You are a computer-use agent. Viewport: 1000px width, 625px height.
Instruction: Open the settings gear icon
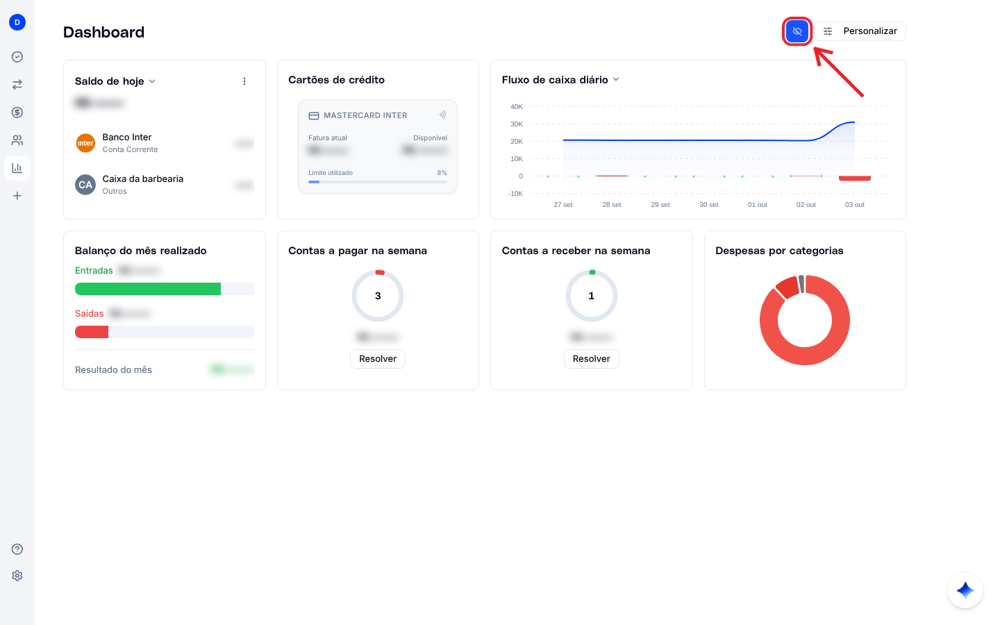[17, 576]
